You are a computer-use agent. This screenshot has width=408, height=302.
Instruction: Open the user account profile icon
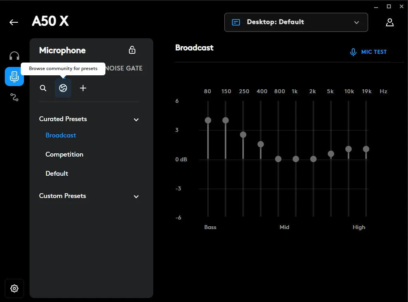(x=390, y=22)
